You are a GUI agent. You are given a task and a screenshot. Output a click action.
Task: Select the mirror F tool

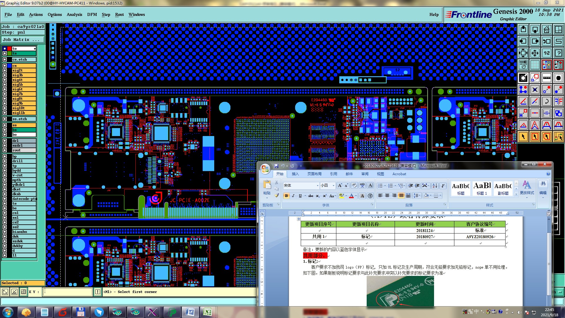(559, 101)
